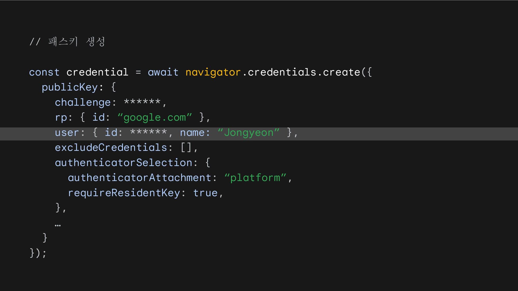
Task: Click the "platform" string value
Action: point(255,178)
